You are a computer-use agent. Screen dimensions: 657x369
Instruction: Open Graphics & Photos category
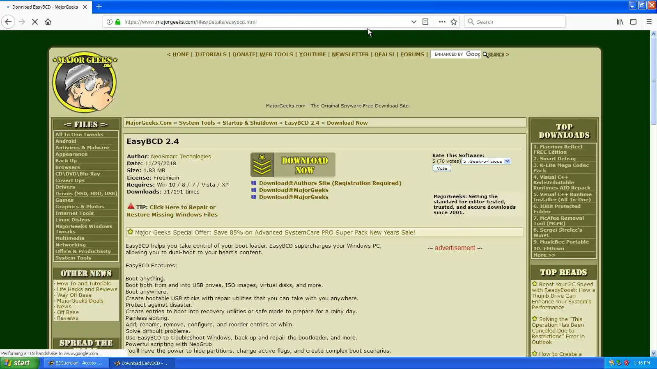80,207
